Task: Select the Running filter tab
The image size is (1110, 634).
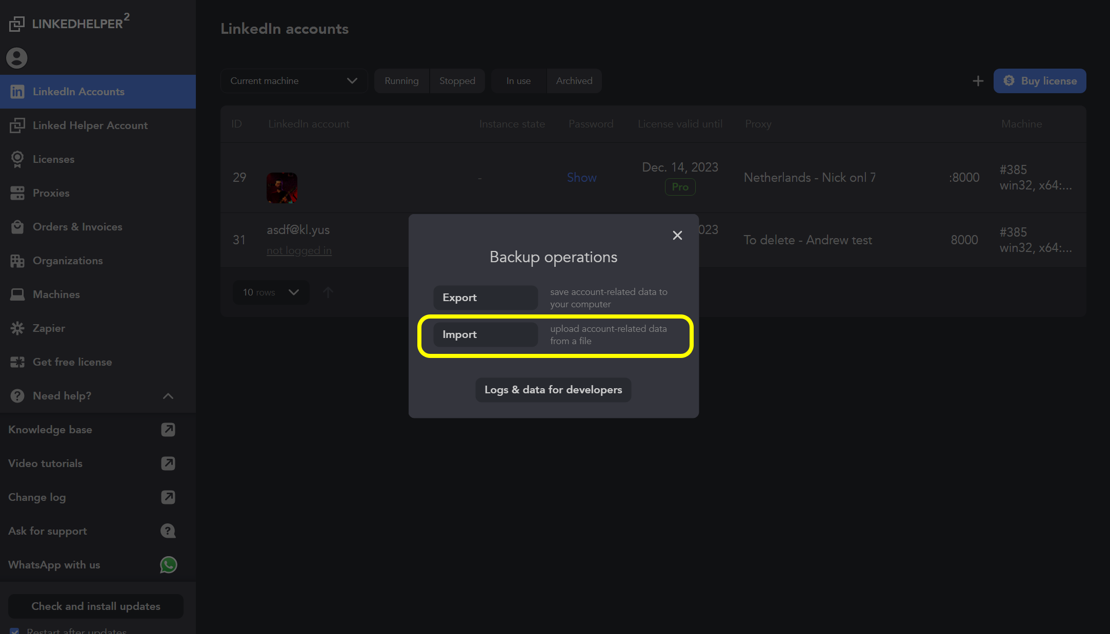Action: [401, 81]
